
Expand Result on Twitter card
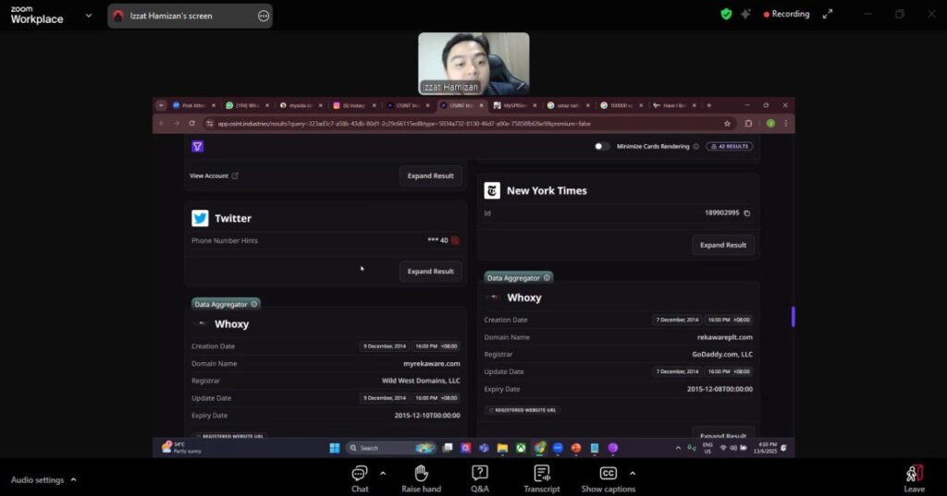pyautogui.click(x=431, y=271)
